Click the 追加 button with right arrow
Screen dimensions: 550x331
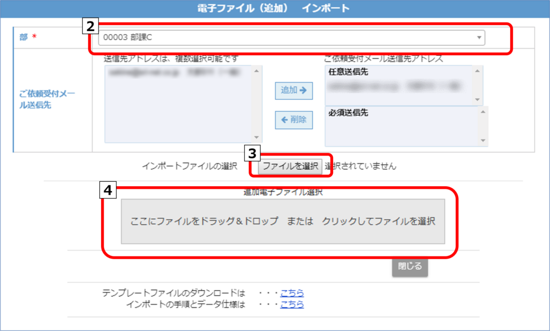tap(294, 91)
